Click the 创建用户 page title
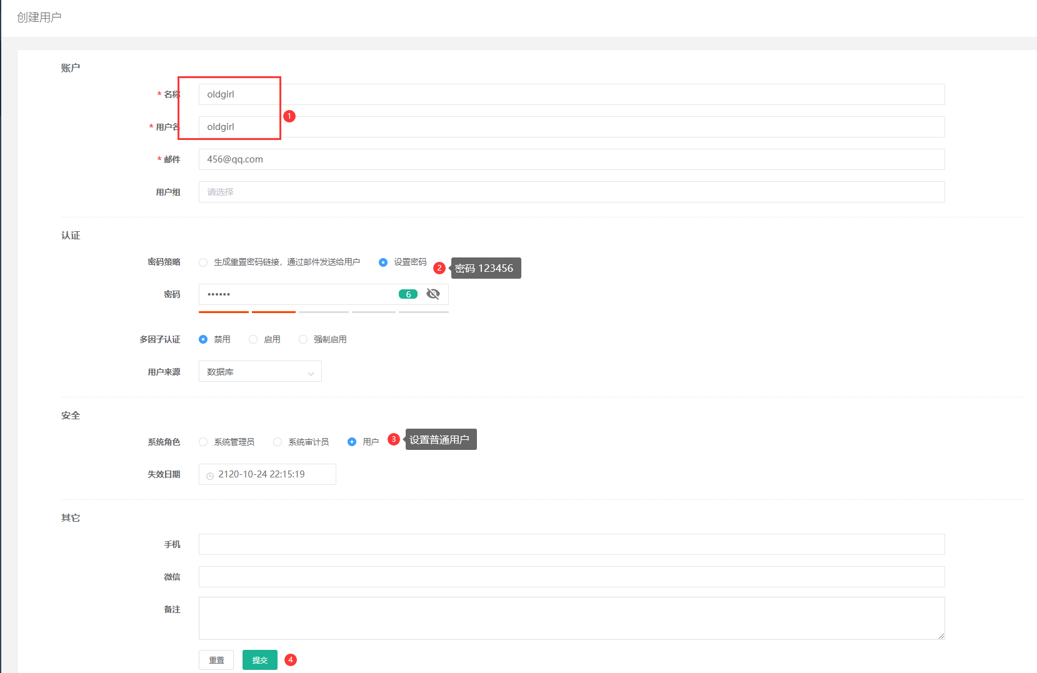Screen dimensions: 1037x673 click(39, 17)
